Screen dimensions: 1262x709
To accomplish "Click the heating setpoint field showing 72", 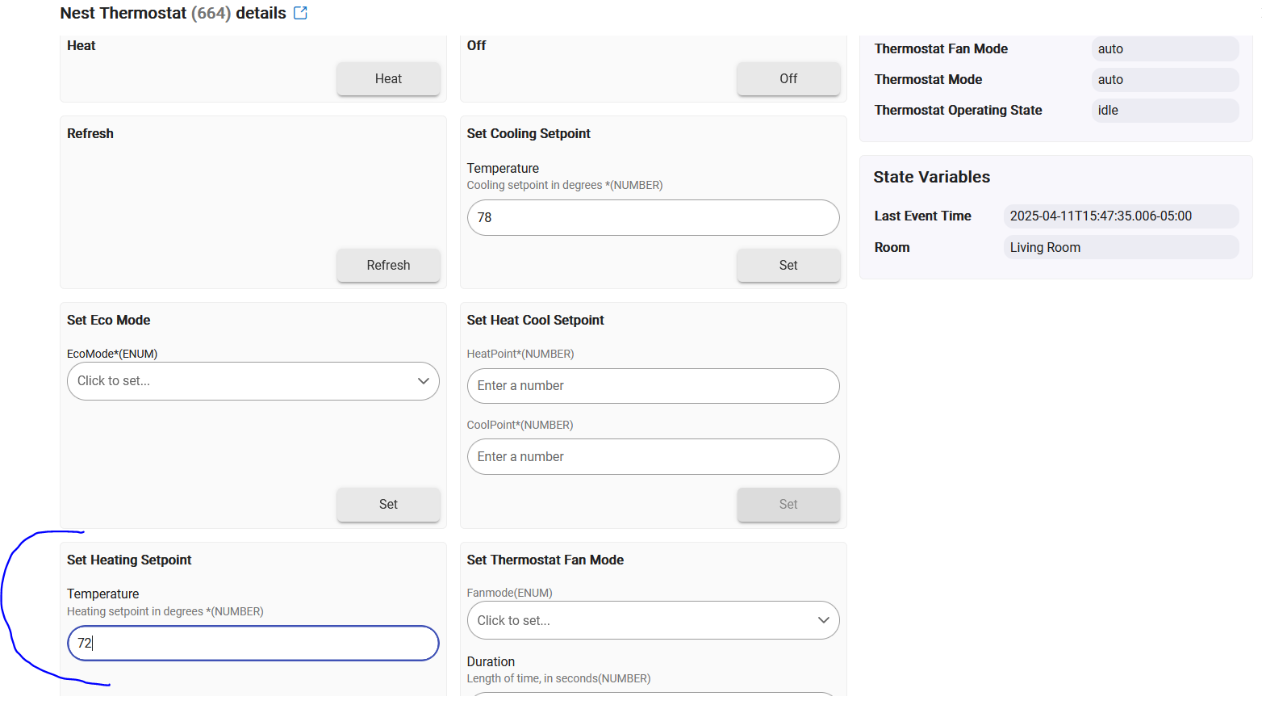I will pos(253,643).
